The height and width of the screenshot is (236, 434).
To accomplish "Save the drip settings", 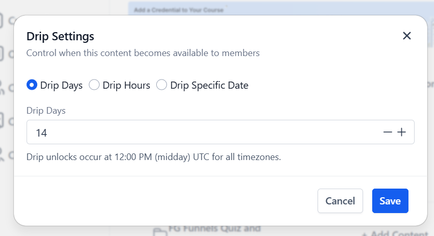I will [x=390, y=201].
